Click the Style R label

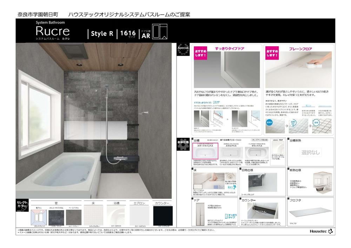pyautogui.click(x=102, y=34)
